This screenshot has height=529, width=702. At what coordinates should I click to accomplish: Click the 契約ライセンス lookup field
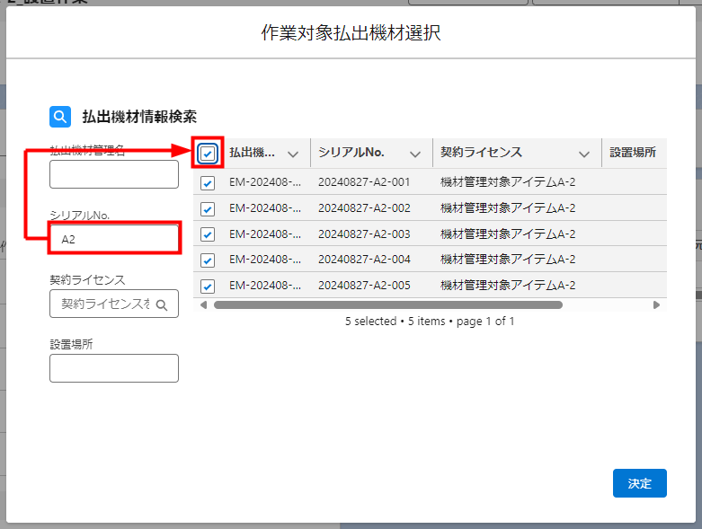click(x=105, y=304)
